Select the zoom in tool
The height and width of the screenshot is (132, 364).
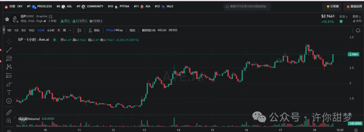point(9,121)
